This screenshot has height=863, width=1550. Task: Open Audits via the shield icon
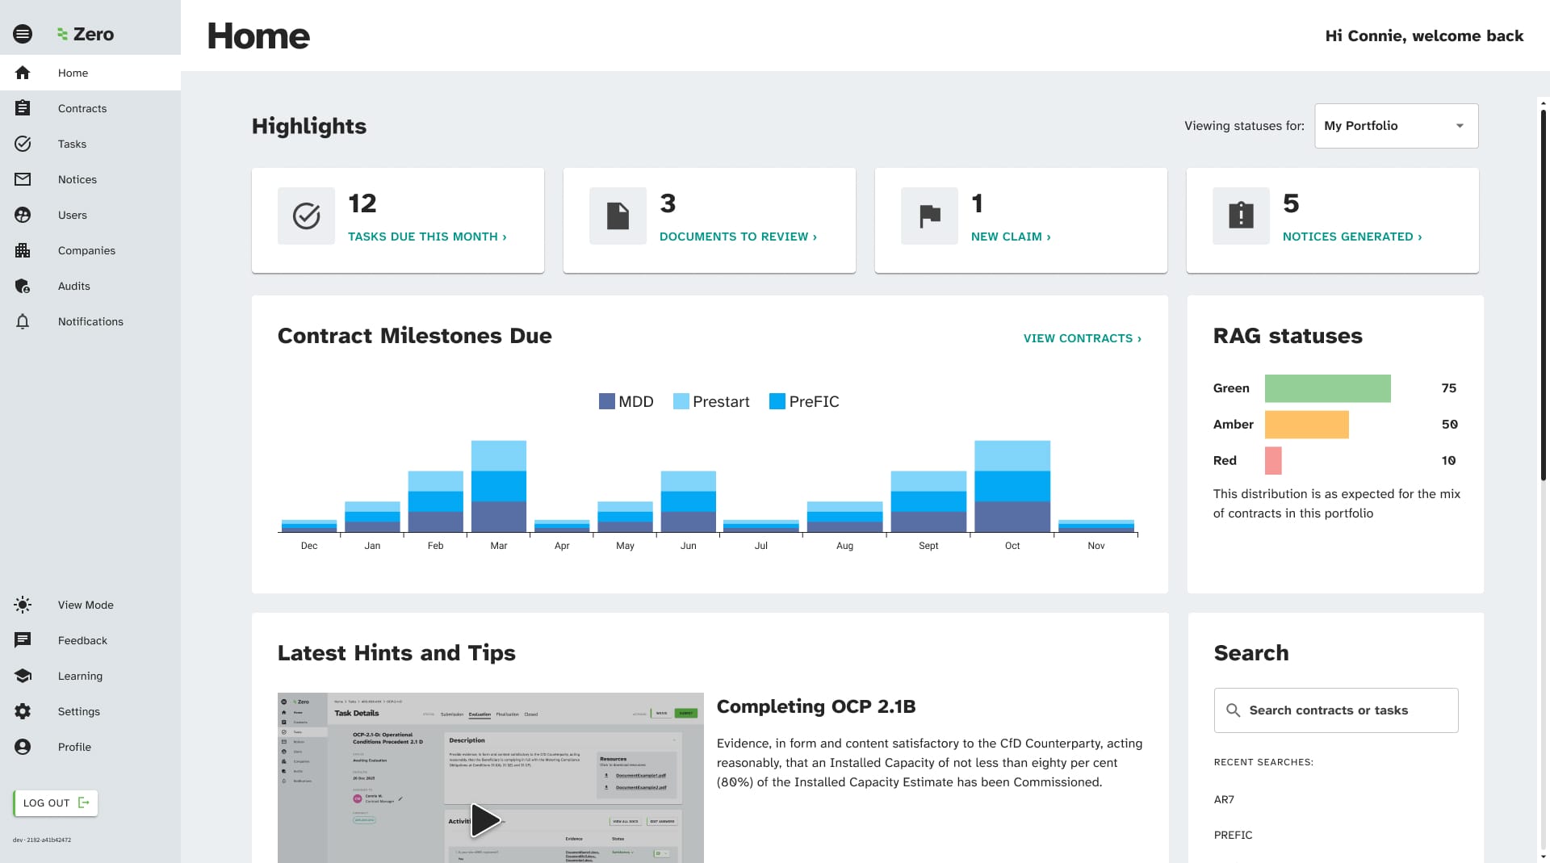pyautogui.click(x=23, y=286)
